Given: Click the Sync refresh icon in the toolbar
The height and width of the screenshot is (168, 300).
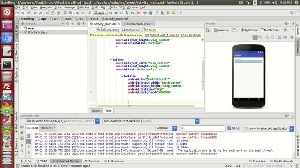Looking at the screenshot, I should click(28, 13).
